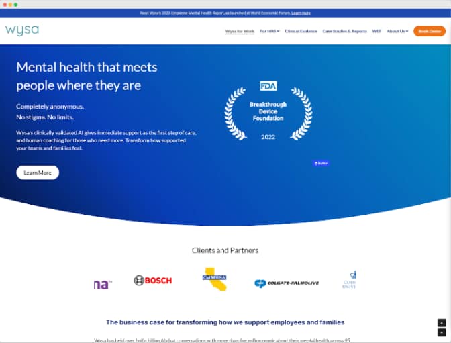451x343 pixels.
Task: Open the Wysa for Work page
Action: pyautogui.click(x=239, y=31)
